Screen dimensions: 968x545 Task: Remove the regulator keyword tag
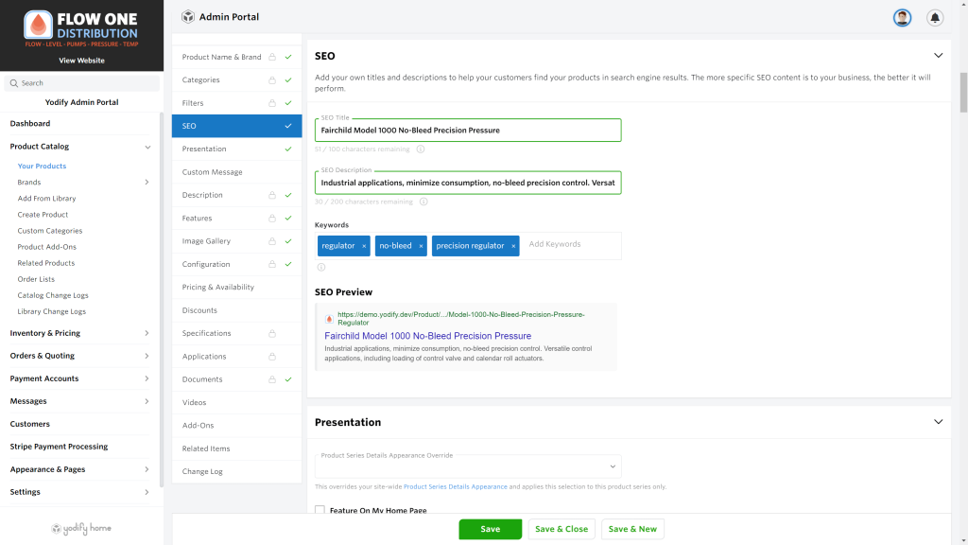pos(363,245)
